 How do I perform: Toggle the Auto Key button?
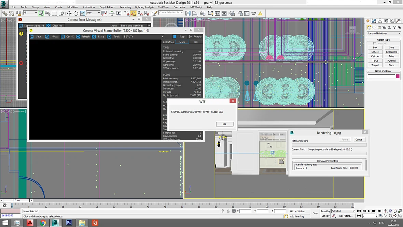pyautogui.click(x=325, y=211)
